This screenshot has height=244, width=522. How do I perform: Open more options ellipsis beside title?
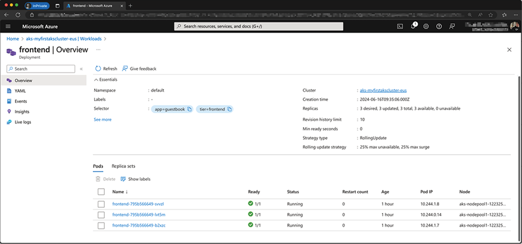click(x=98, y=49)
